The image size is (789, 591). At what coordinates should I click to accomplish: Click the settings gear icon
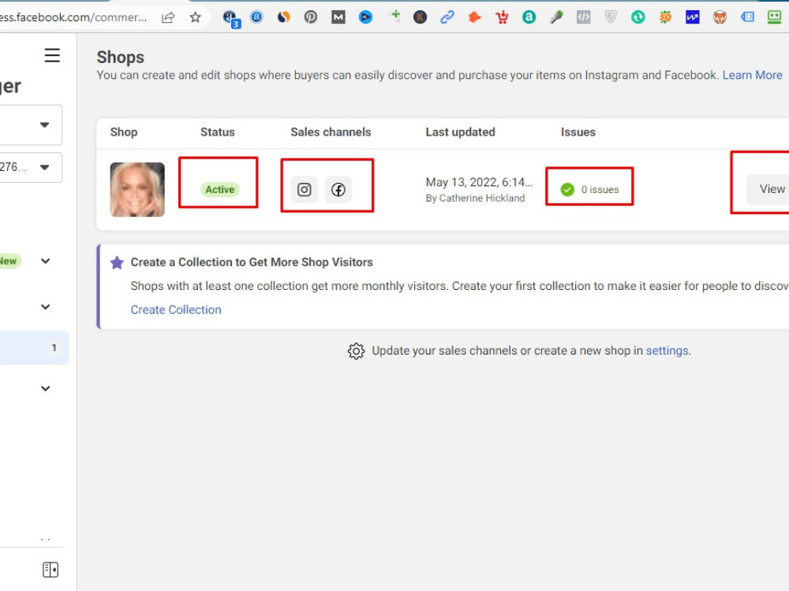[356, 351]
